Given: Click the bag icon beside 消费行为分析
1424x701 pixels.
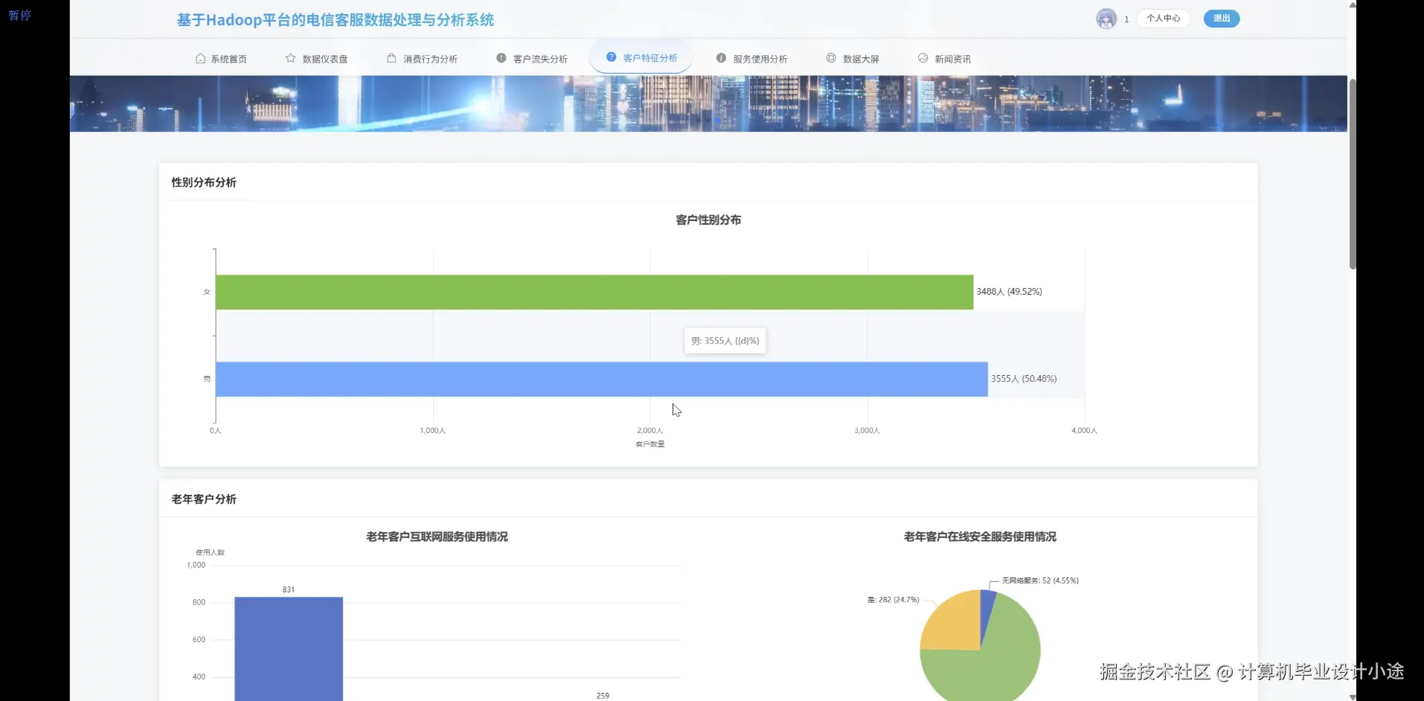Looking at the screenshot, I should pos(391,58).
